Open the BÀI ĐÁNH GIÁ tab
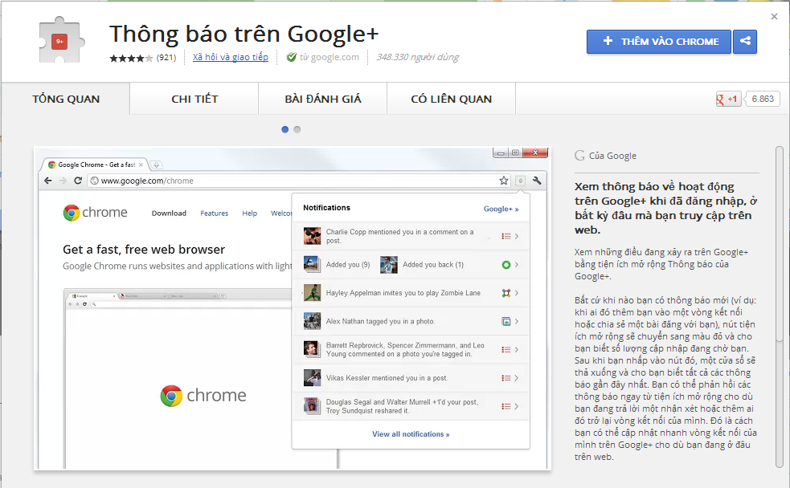The image size is (790, 488). pos(323,99)
